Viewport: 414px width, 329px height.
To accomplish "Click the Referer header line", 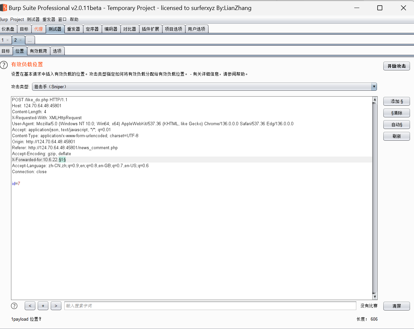I will pos(65,148).
